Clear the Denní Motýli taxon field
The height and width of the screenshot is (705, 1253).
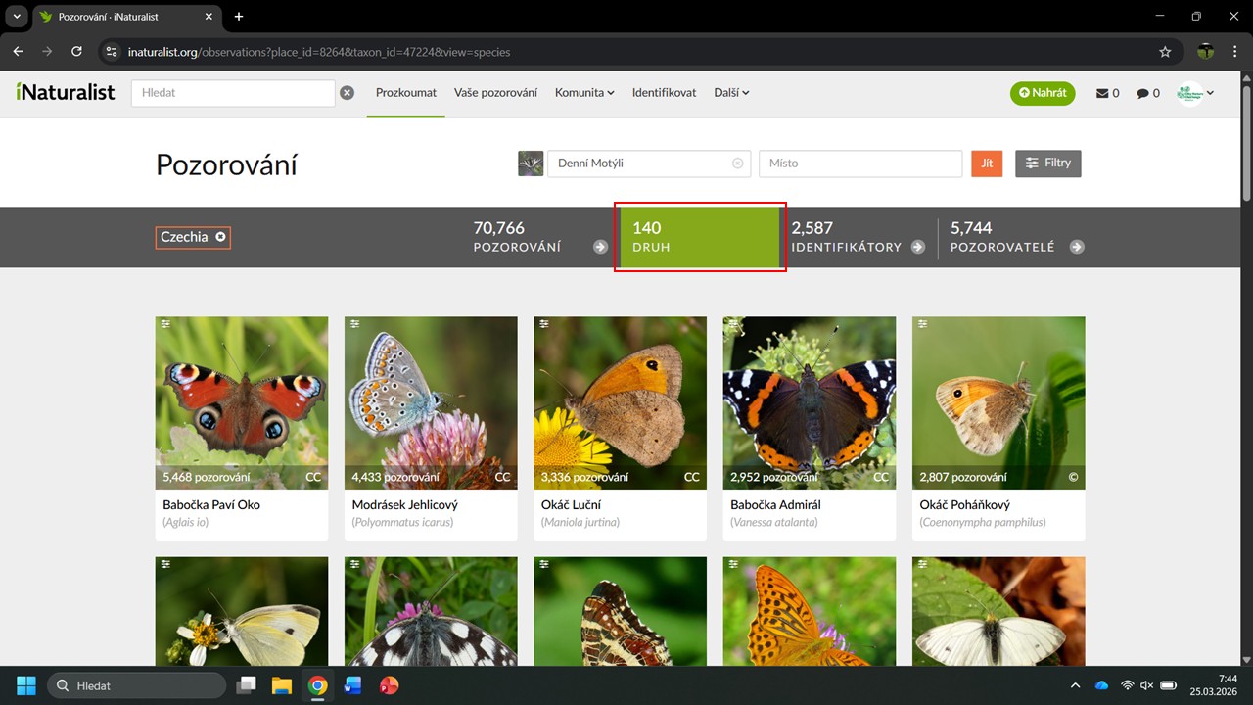737,164
